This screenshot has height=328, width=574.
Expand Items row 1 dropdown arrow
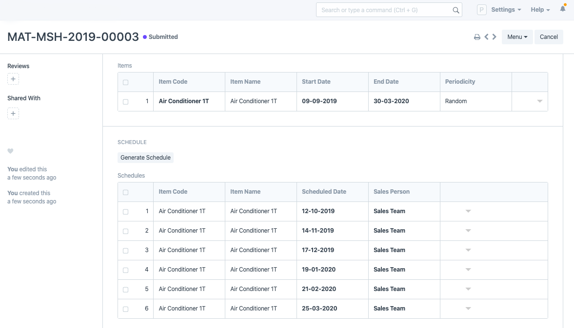pos(539,101)
